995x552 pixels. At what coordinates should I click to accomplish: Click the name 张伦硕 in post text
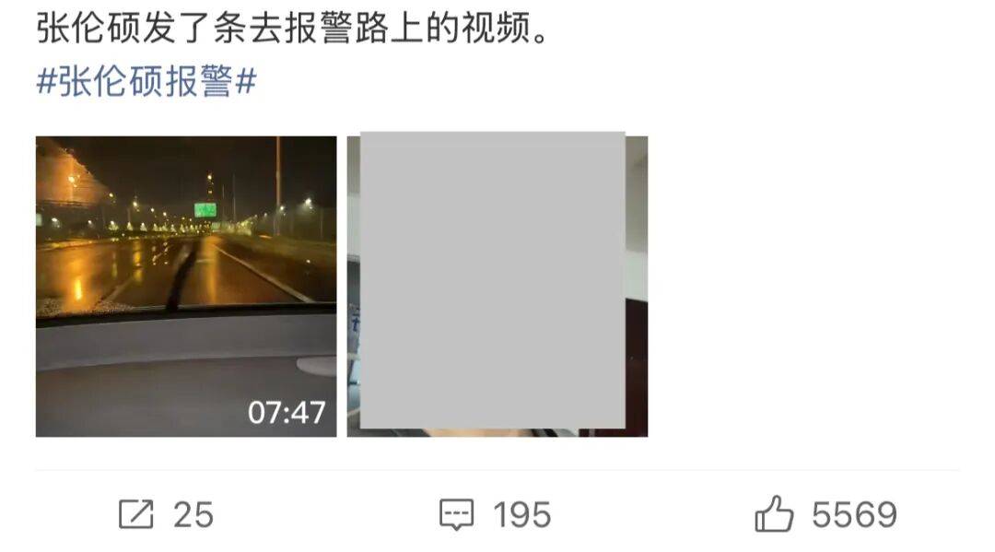coord(88,29)
